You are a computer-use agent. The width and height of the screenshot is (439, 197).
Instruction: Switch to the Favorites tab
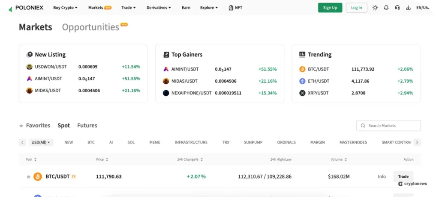(x=38, y=126)
